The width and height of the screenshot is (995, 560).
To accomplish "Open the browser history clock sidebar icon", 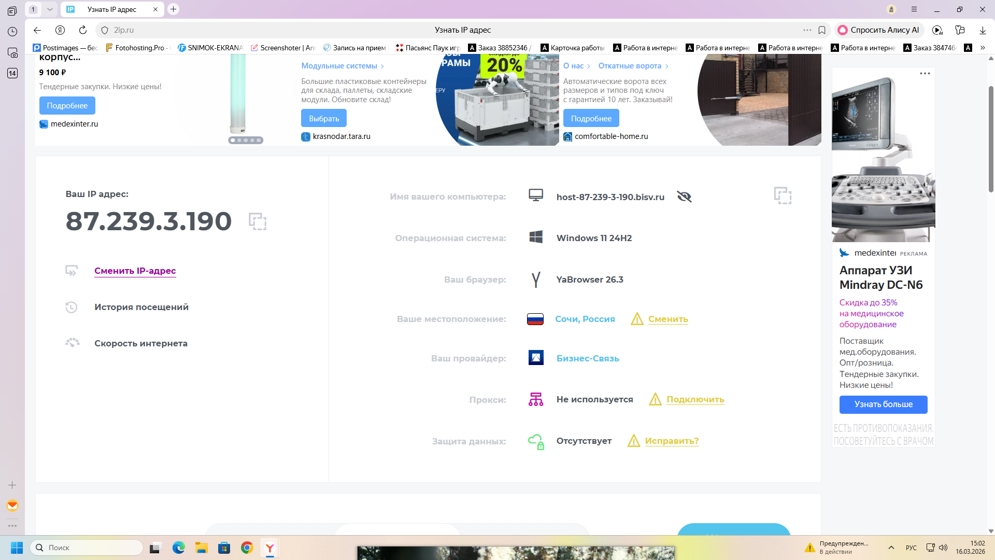I will tap(12, 32).
